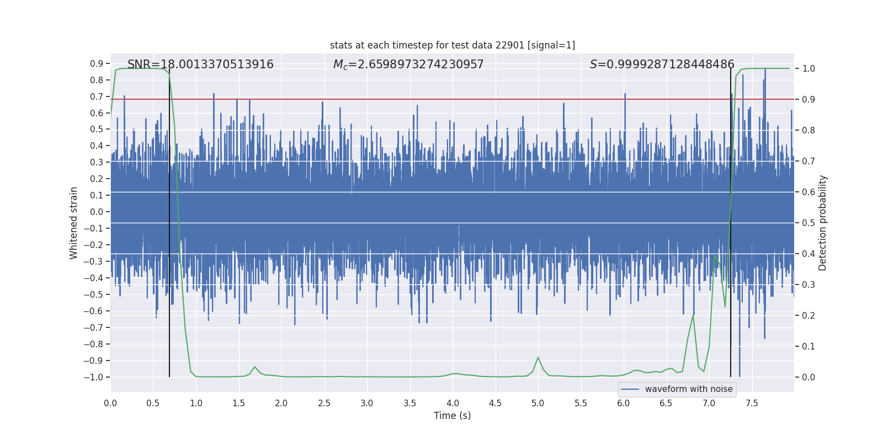Click the 0.5 tick on the detection probability axis
Screen dimensions: 883x441
(x=808, y=223)
